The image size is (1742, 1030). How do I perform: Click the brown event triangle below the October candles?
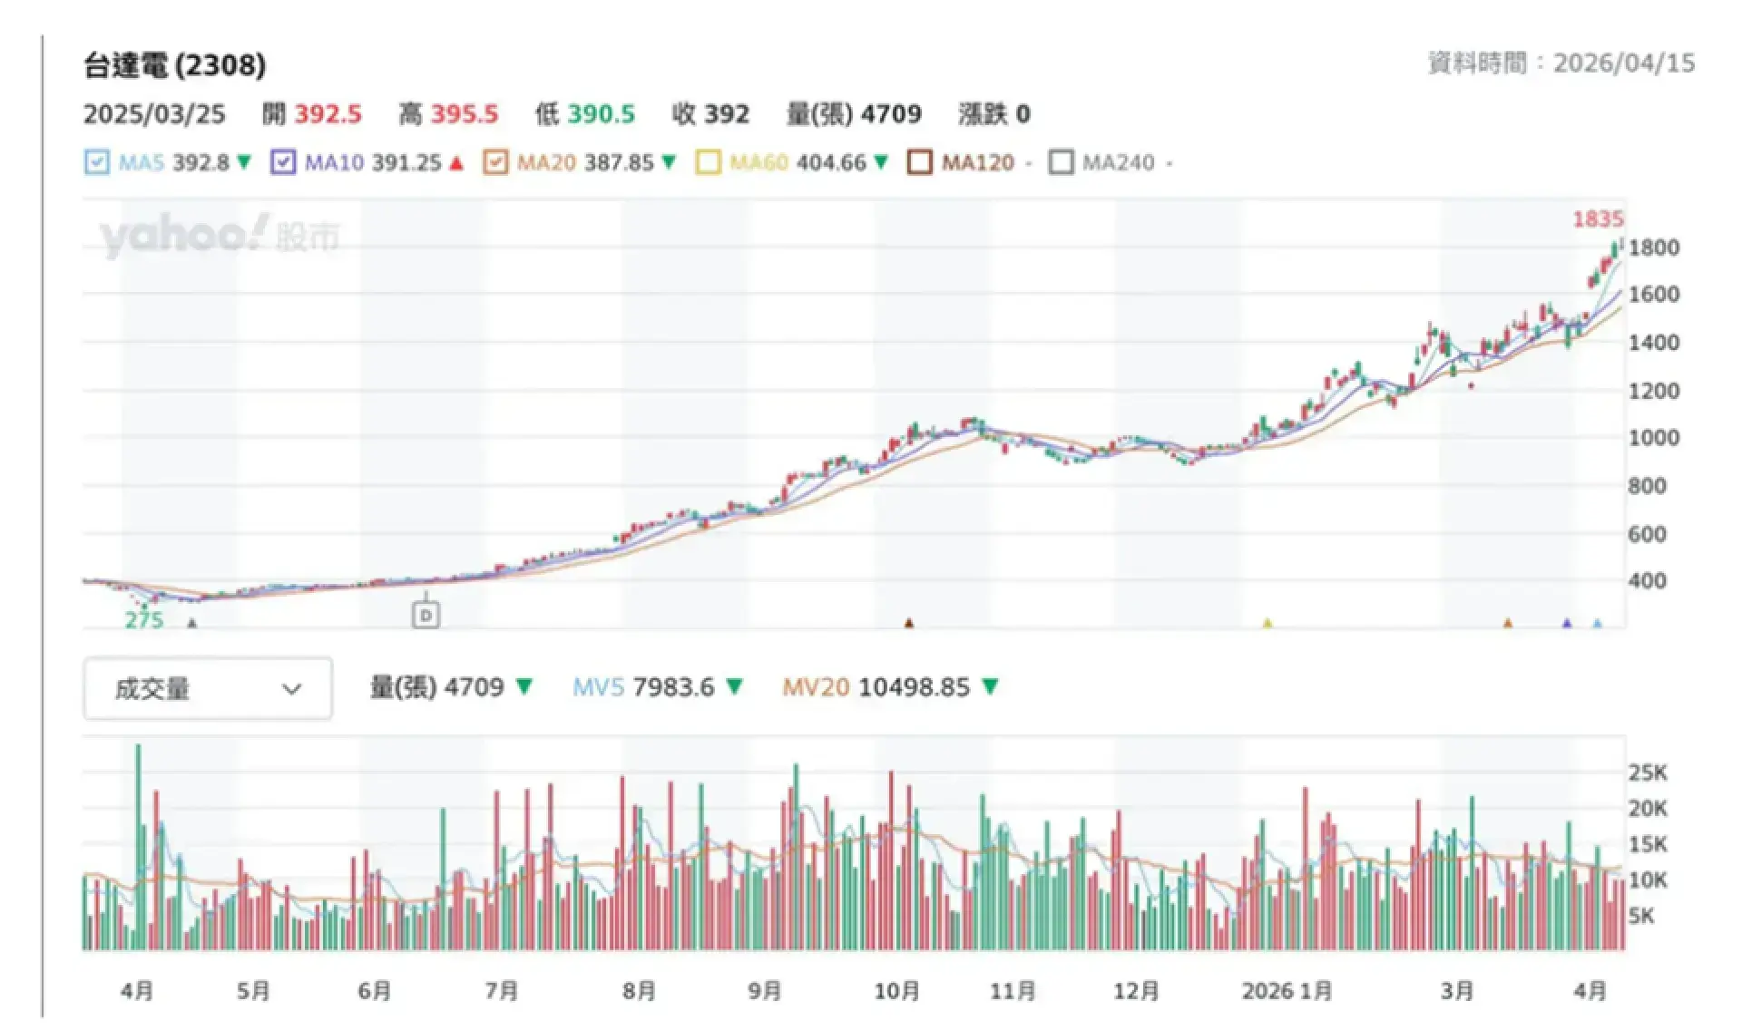tap(907, 624)
